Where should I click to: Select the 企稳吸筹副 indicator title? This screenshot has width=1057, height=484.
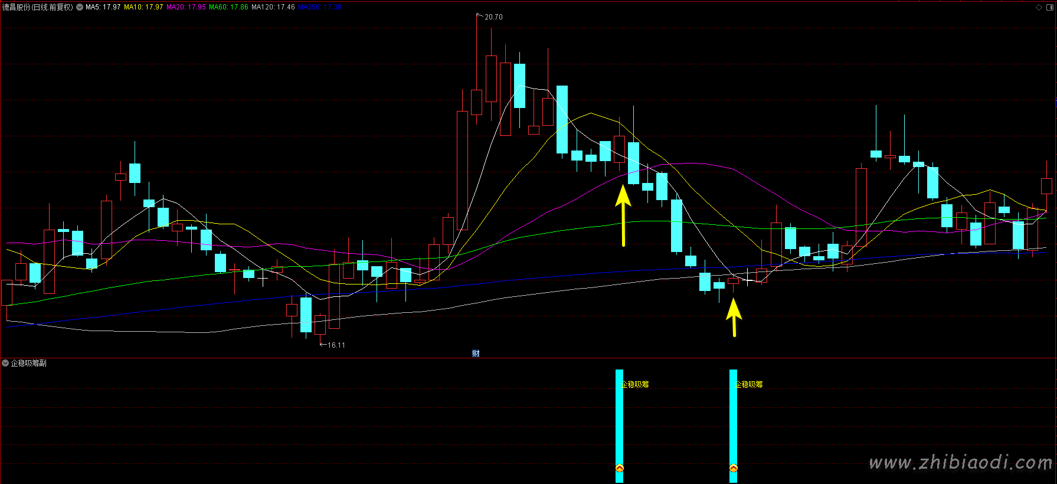[x=28, y=363]
